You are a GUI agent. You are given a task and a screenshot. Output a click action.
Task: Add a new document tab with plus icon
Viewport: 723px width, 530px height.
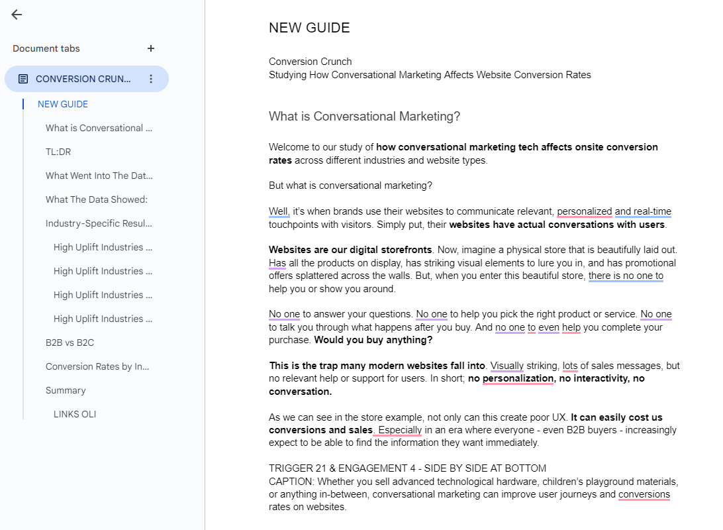(x=151, y=48)
